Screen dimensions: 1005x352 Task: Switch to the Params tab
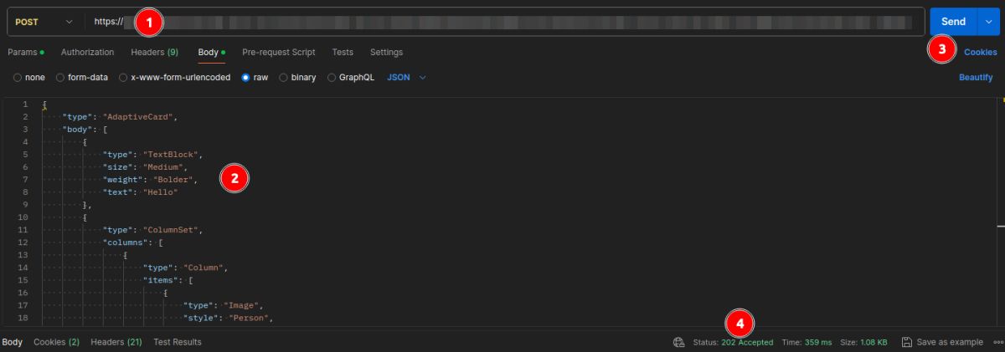tap(26, 52)
